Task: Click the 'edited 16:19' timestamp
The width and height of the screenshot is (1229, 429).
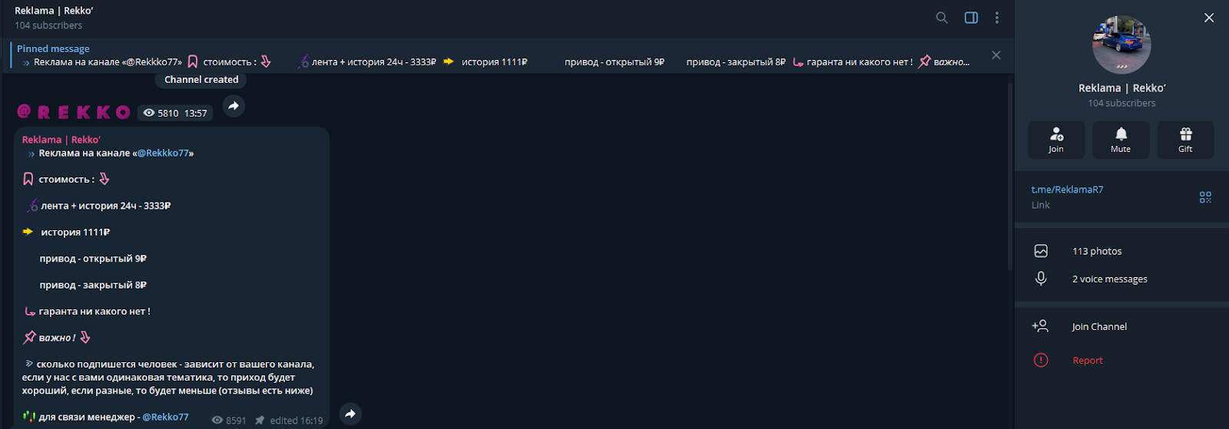Action: [x=296, y=421]
